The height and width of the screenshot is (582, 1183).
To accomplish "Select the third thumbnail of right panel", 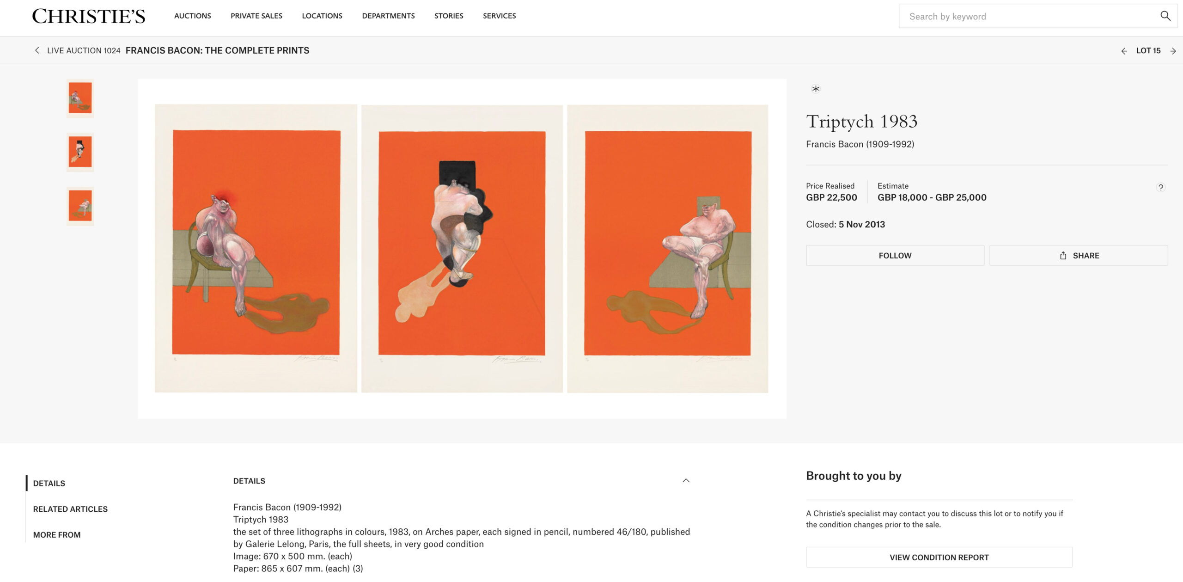I will point(80,206).
